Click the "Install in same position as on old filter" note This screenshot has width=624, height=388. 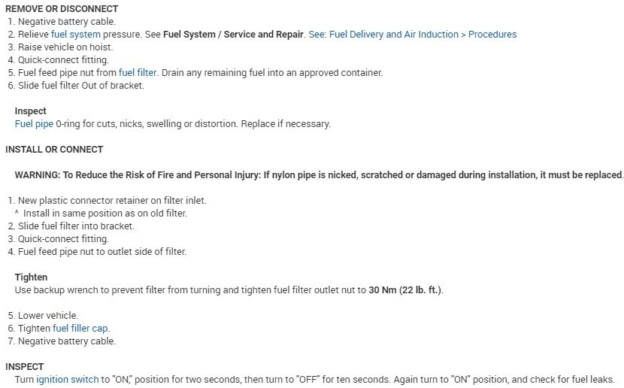pos(105,214)
